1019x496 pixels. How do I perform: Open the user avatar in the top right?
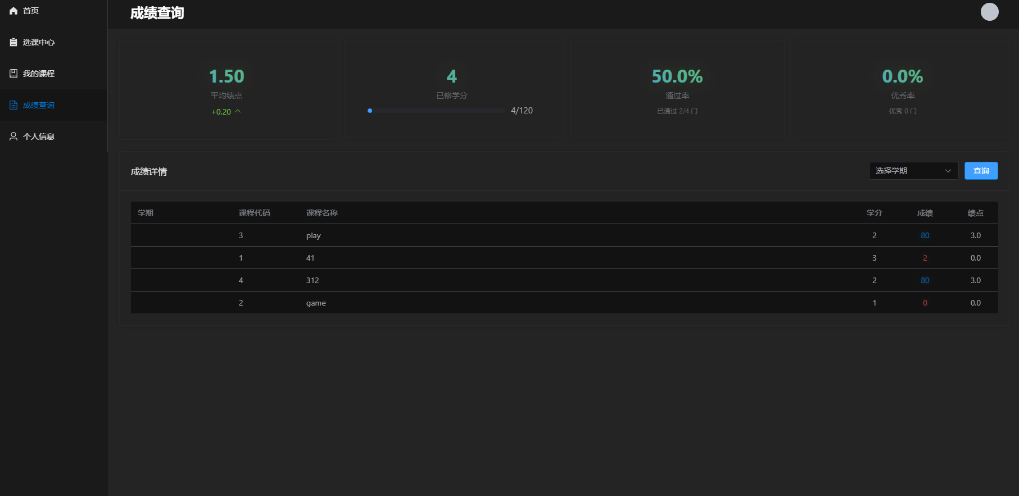point(989,12)
